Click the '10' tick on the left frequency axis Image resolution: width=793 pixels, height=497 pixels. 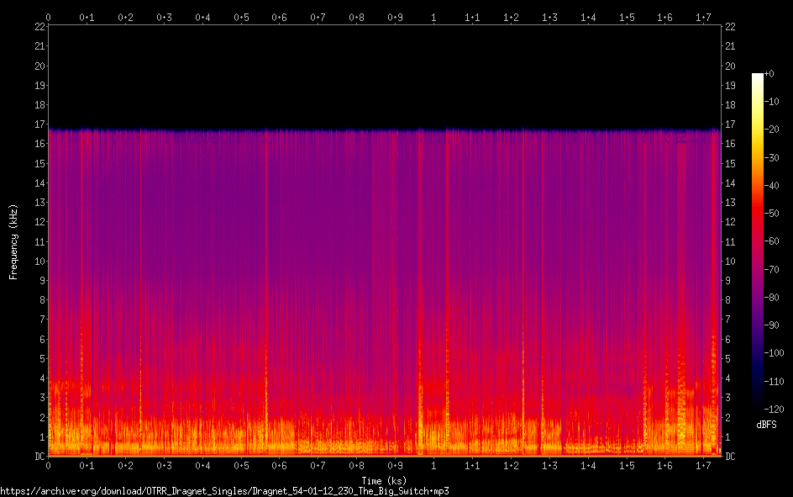[x=39, y=262]
